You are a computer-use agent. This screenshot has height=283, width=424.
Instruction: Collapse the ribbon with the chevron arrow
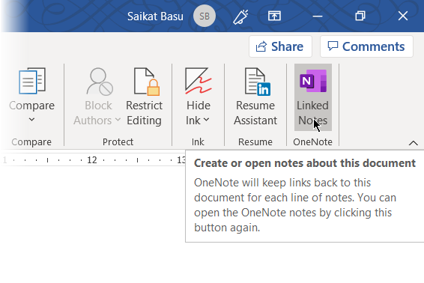(414, 143)
